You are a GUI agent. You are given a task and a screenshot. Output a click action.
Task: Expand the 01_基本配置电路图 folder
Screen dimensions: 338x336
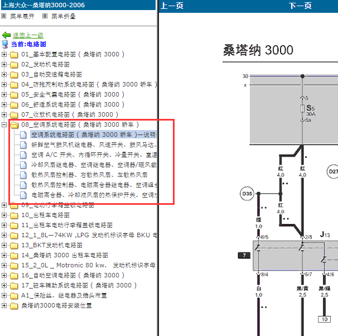4,54
